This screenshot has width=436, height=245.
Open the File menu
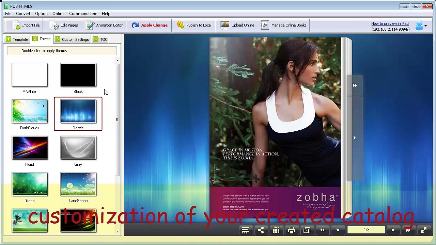pyautogui.click(x=8, y=14)
